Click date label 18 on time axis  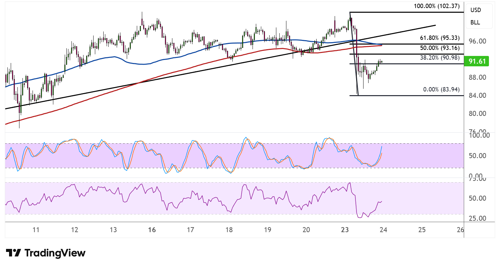[229, 230]
